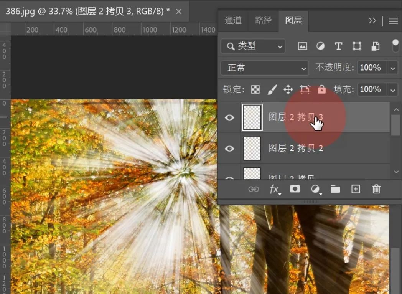The image size is (402, 294).
Task: Hide layer 图层 2 拷贝 2
Action: (229, 149)
